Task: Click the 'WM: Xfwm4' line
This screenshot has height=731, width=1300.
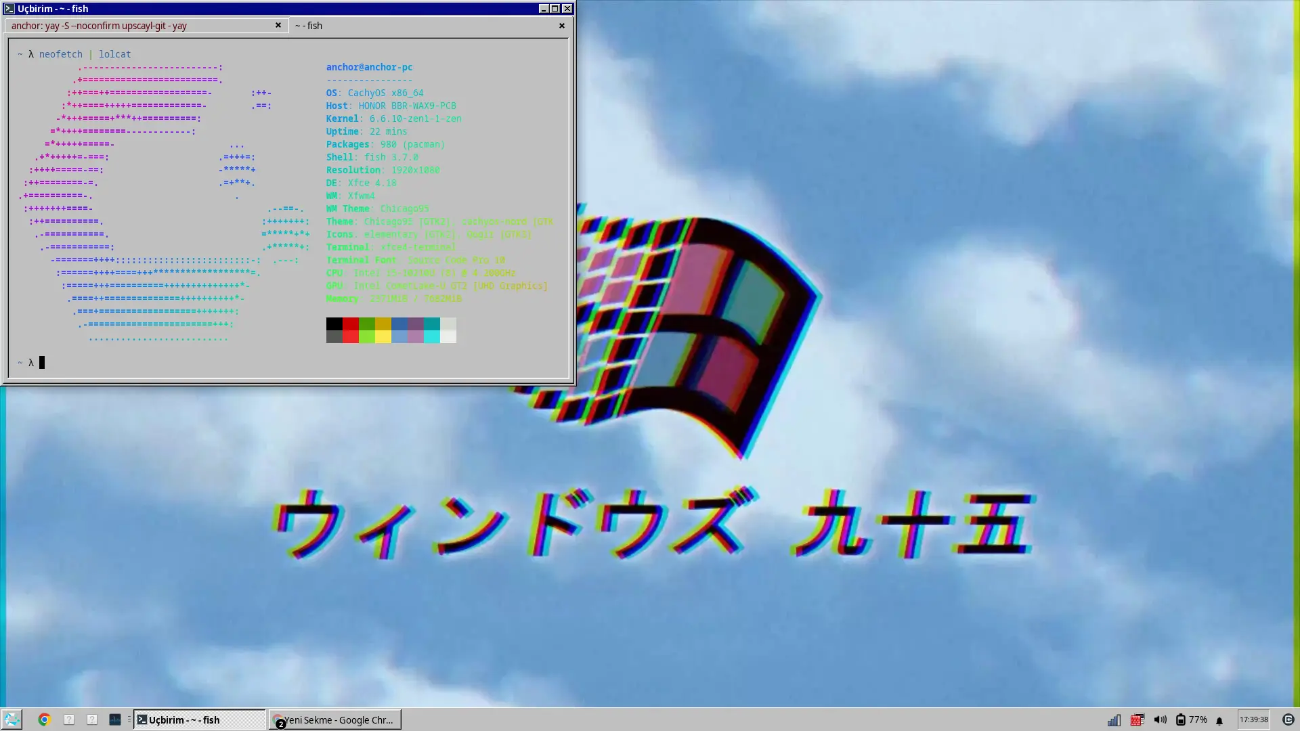Action: tap(351, 196)
